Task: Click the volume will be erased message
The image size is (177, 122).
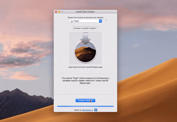Action: click(x=86, y=81)
